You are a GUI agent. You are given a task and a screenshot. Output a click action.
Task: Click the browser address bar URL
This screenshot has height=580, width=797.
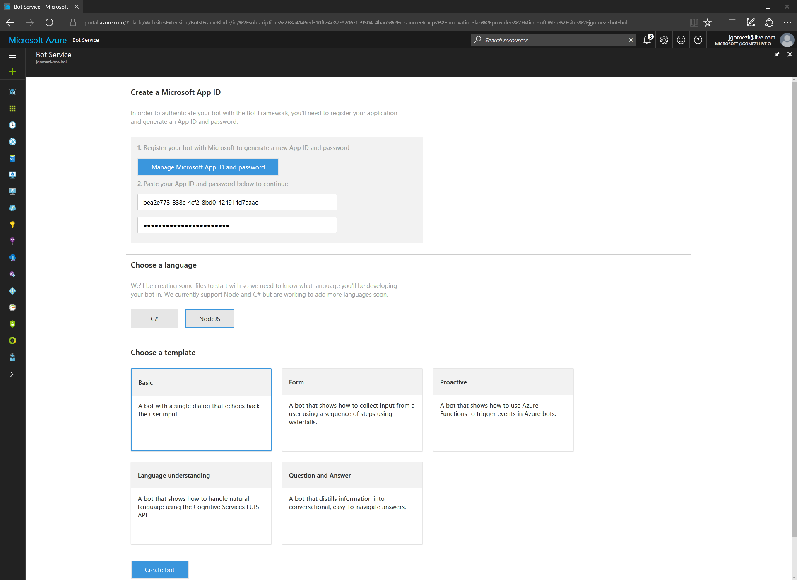click(x=356, y=22)
